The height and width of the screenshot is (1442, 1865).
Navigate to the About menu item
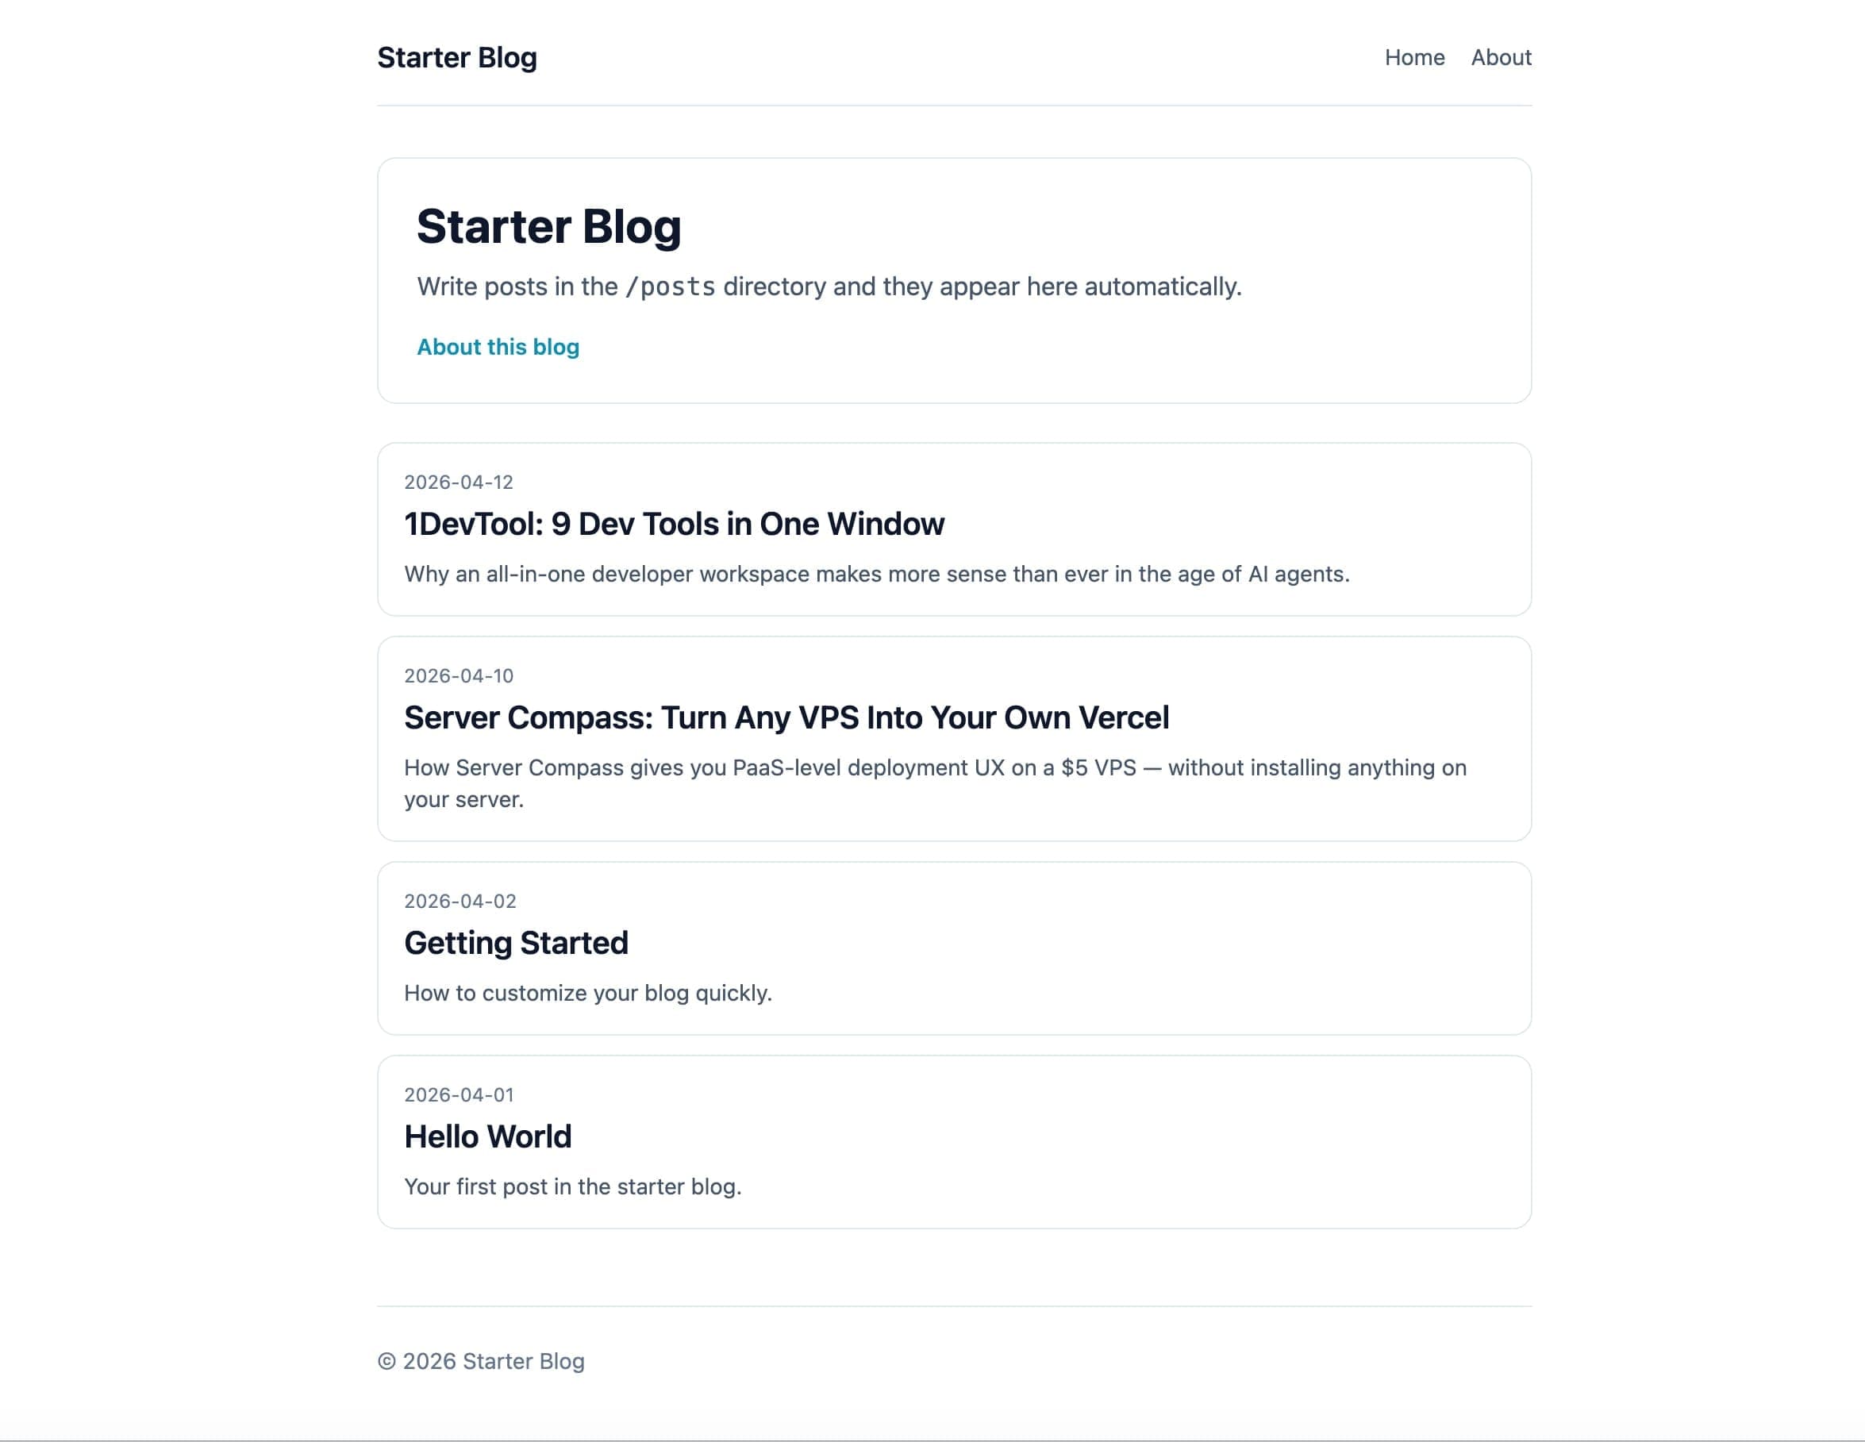pos(1501,57)
